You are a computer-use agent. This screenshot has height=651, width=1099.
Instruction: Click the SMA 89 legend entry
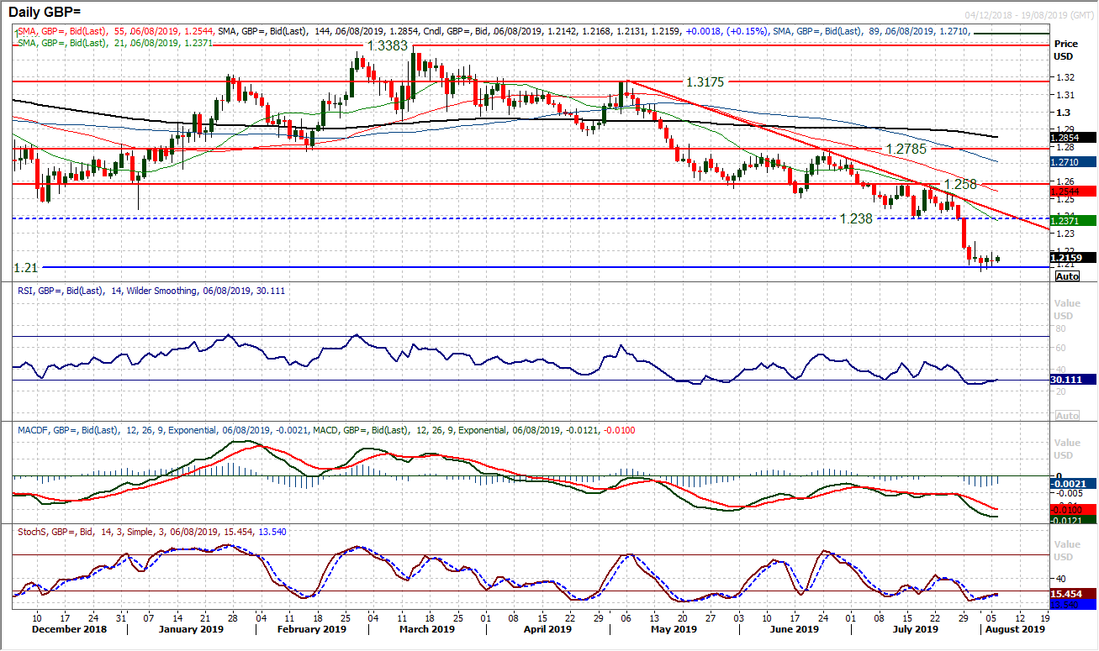[x=870, y=31]
